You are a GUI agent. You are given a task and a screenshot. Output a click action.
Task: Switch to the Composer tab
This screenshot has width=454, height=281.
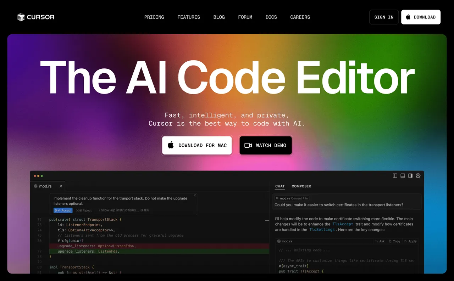tap(301, 186)
